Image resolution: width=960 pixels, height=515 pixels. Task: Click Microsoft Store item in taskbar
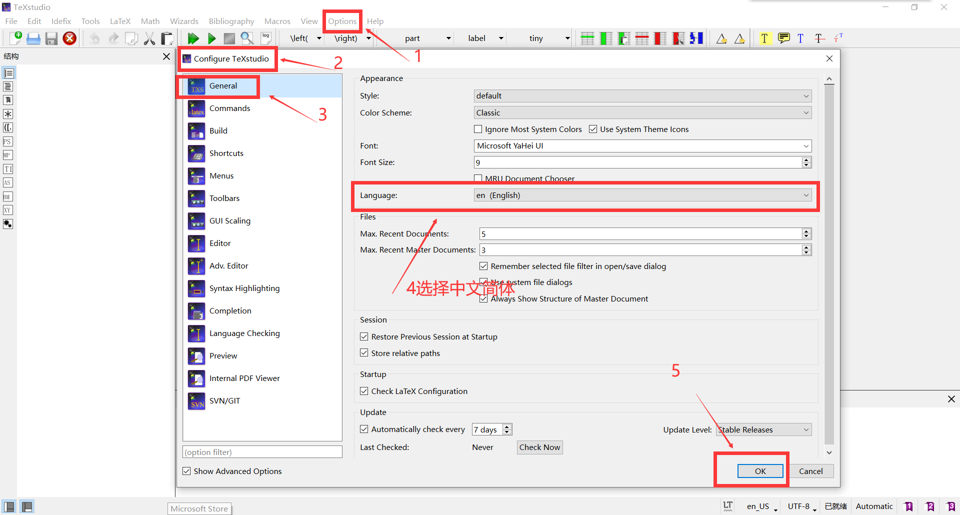coord(199,508)
